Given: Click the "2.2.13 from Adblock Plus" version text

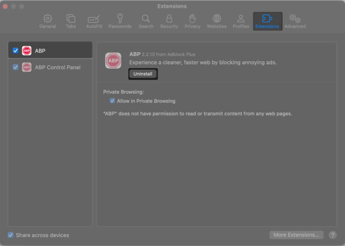Looking at the screenshot, I should point(168,54).
